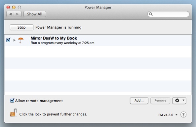Click 'Run a program every weekday at 7:25 am'
The width and height of the screenshot is (196, 127).
click(x=62, y=43)
